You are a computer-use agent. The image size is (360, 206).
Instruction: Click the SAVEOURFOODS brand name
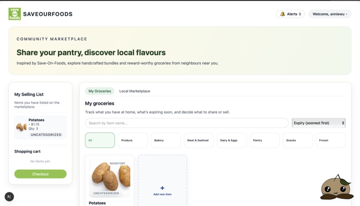(48, 14)
